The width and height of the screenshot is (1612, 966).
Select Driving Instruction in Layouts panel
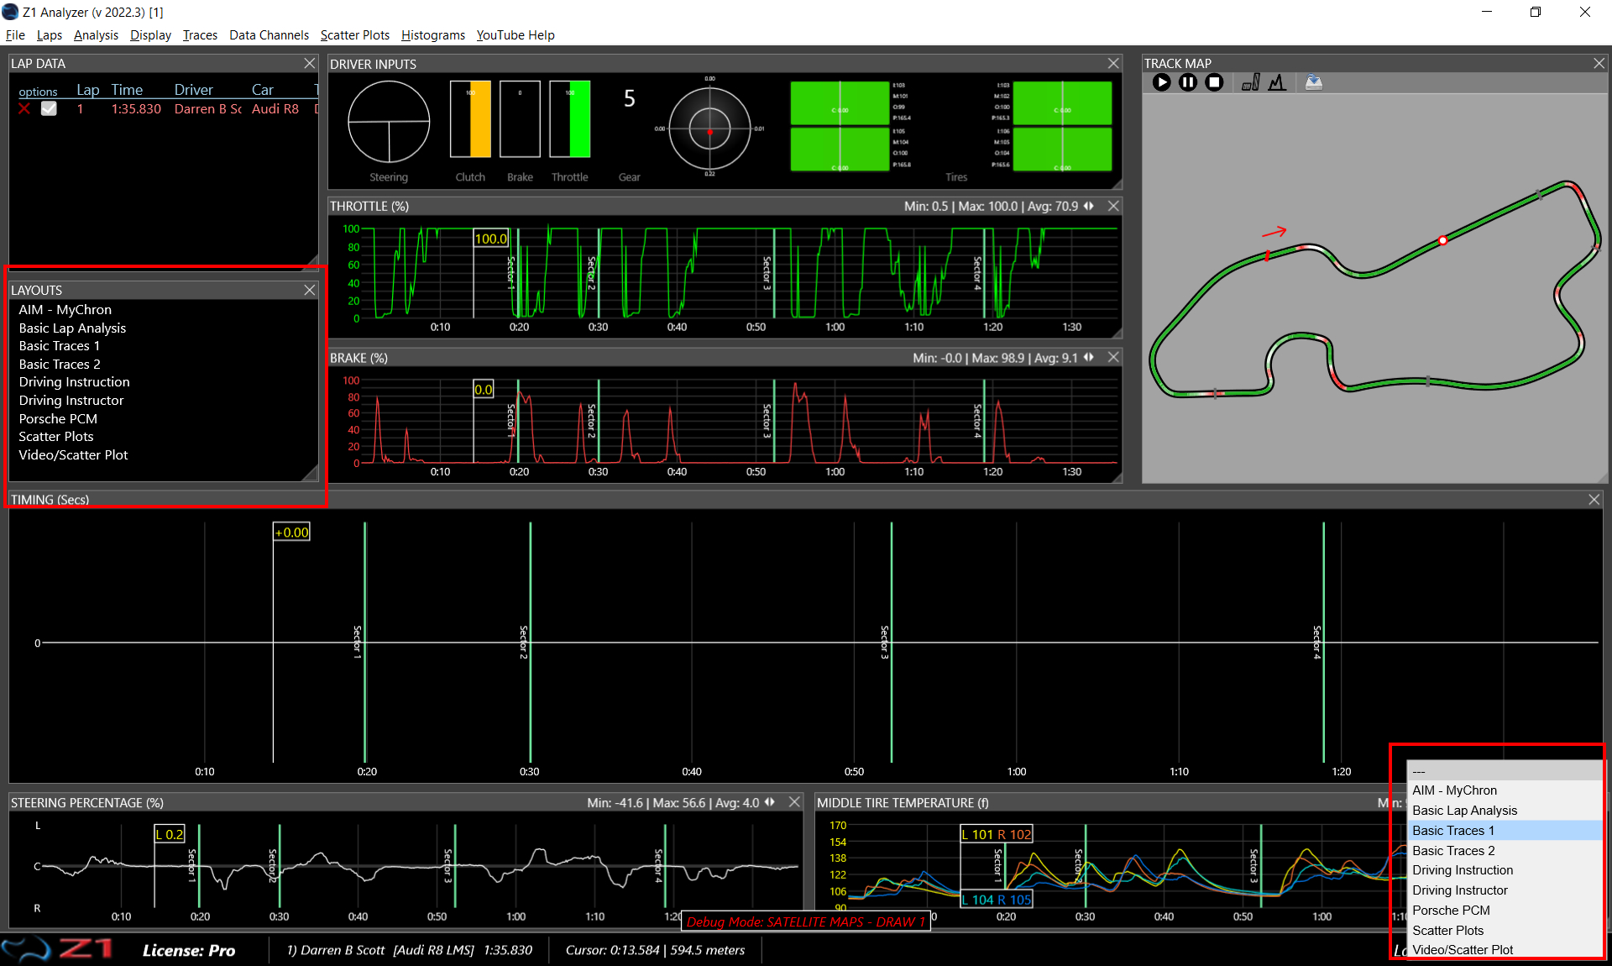74,382
